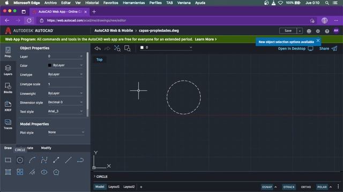
Task: Open the Dimension style Decimal-3 dropdown
Action: pyautogui.click(x=65, y=102)
